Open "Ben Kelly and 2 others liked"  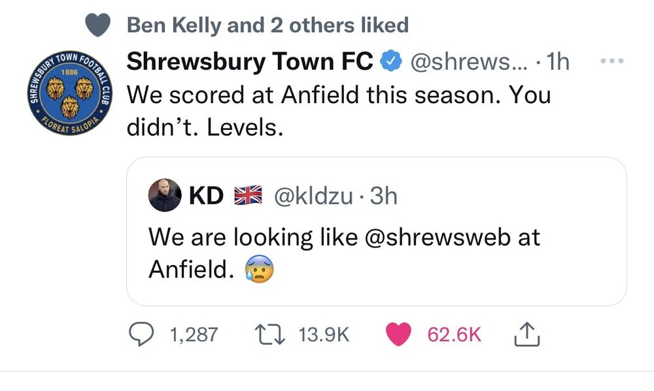pyautogui.click(x=267, y=26)
